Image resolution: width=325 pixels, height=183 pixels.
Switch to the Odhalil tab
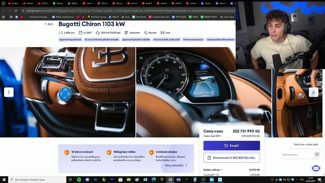28,3
